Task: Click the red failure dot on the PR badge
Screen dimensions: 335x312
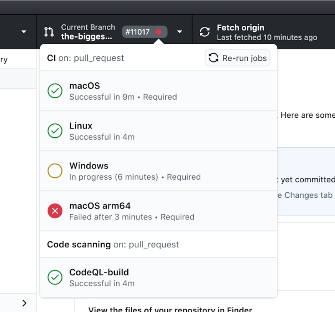Action: [159, 32]
